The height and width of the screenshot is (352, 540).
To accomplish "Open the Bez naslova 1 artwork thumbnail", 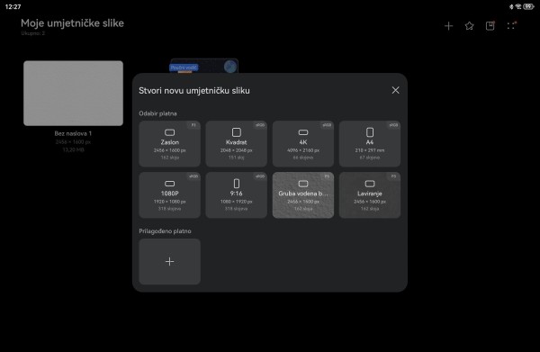I will click(73, 94).
